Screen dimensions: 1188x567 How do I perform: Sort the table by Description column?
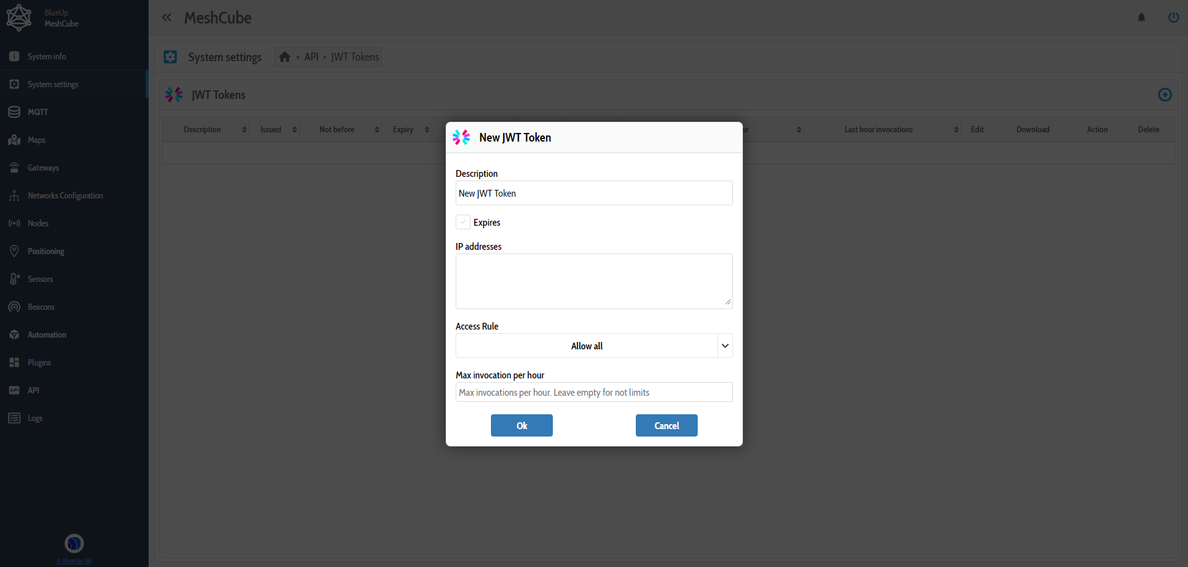tap(244, 129)
